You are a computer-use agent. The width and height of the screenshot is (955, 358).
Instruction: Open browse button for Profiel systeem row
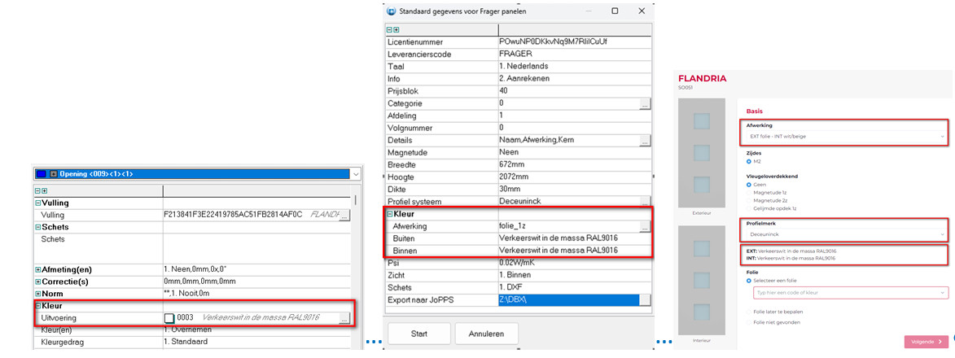(x=645, y=202)
